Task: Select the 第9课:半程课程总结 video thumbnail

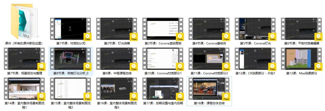Action: [117, 59]
